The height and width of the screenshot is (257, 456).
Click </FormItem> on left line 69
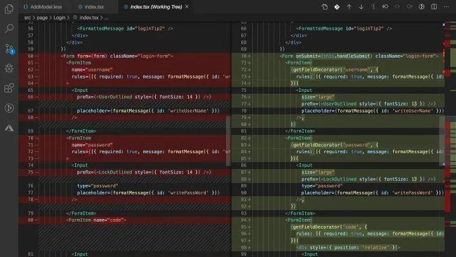point(81,131)
